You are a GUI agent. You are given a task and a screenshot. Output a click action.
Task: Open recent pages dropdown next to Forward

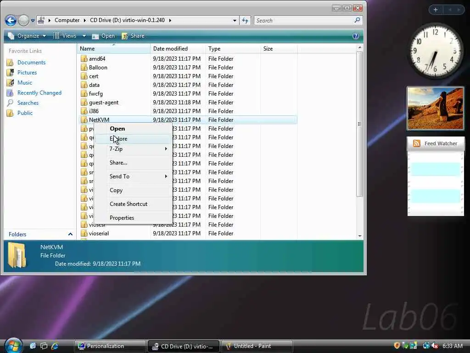tap(33, 20)
